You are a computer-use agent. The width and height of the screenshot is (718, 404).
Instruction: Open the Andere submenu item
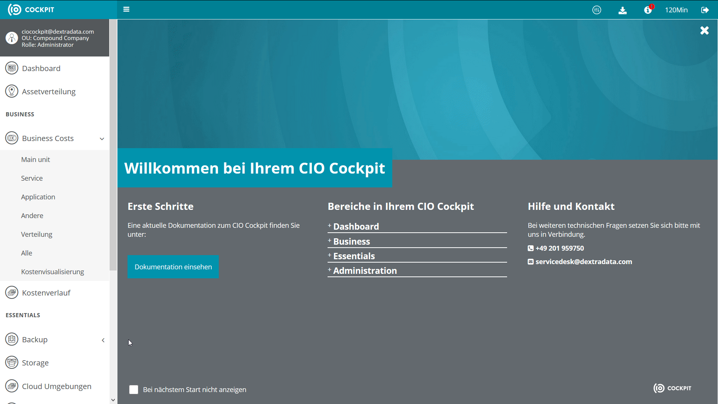(32, 216)
